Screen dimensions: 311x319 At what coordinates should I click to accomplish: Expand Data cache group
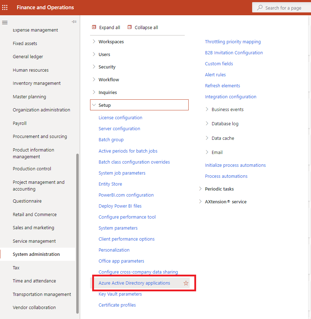pos(207,138)
